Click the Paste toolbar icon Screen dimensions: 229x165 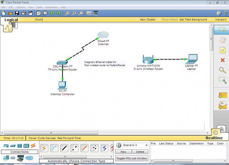click(45, 13)
